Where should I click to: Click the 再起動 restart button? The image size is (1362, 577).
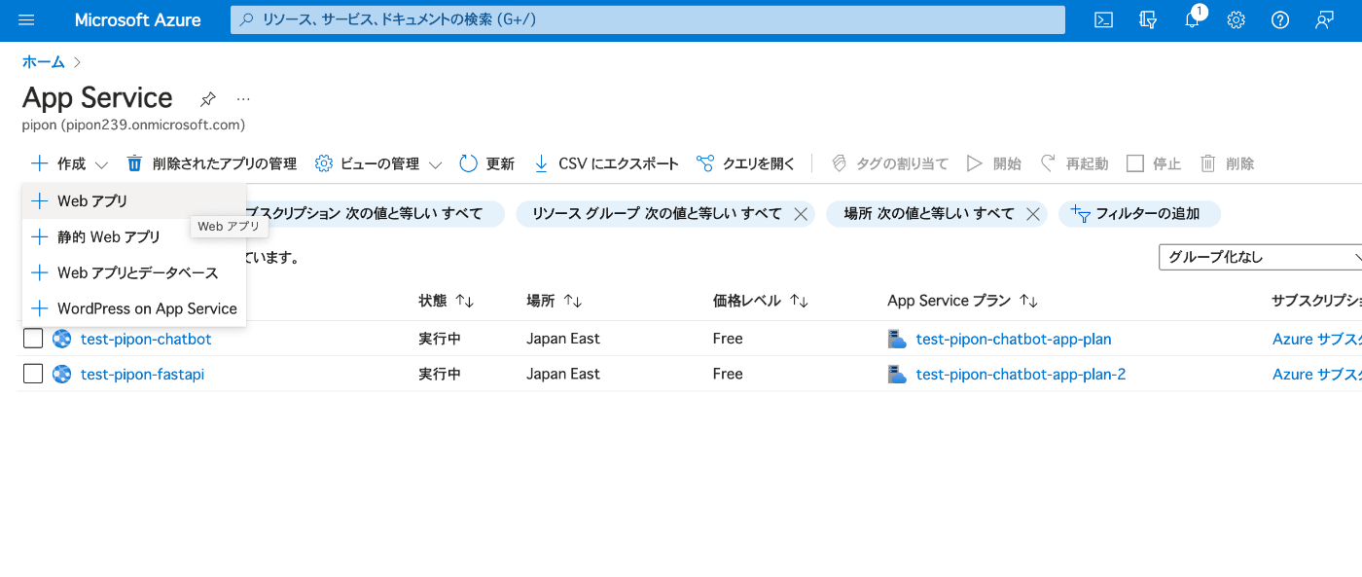1074,163
